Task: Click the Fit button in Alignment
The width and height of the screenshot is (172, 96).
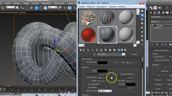Action: click(x=158, y=75)
